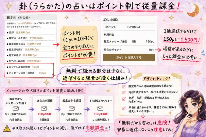Image resolution: width=206 pixels, height=137 pixels.
Task: Click the 1ポイント 10円(税込) row
Action: point(129,27)
